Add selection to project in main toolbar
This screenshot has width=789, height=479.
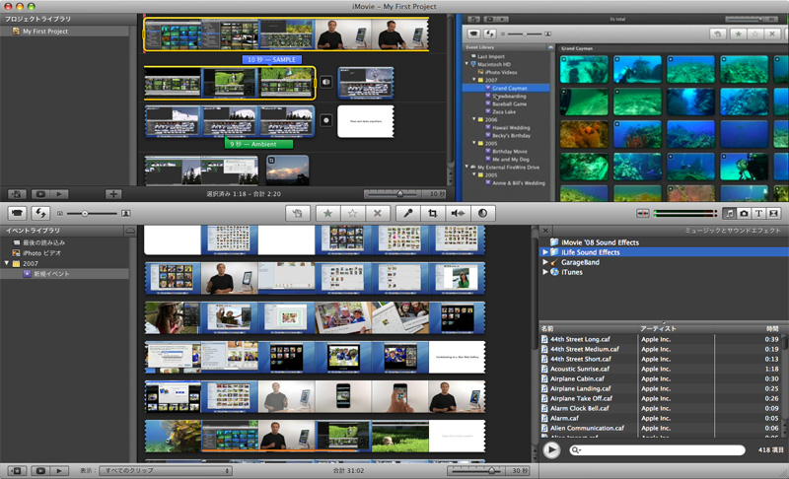click(298, 213)
